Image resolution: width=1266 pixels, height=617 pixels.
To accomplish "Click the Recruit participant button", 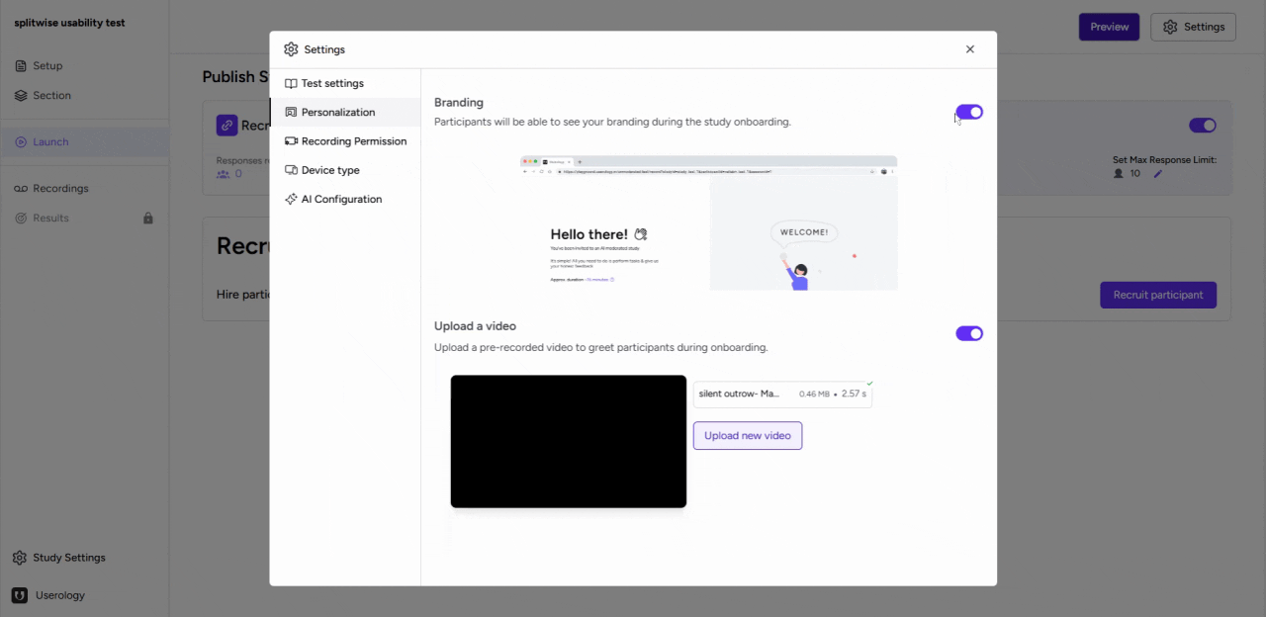I will 1158,295.
